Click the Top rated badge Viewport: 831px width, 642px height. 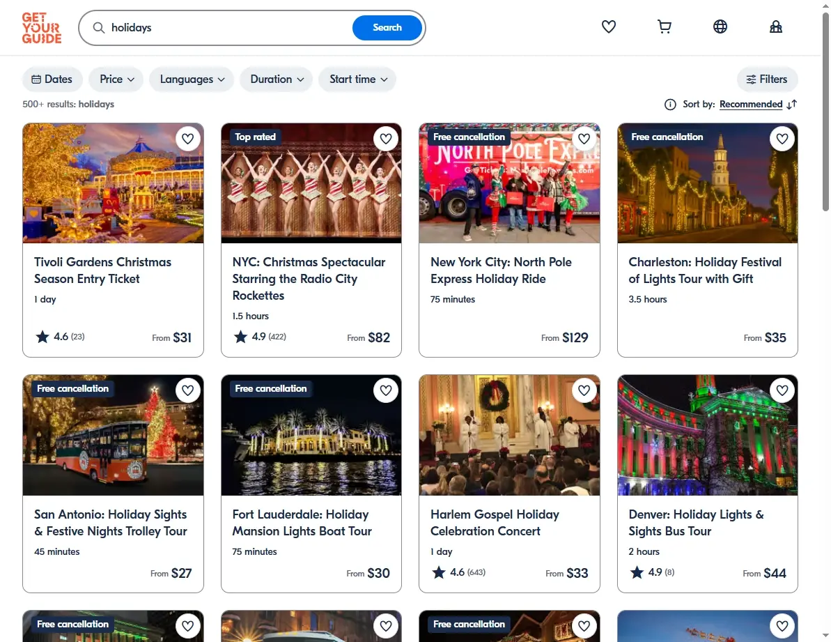coord(255,137)
